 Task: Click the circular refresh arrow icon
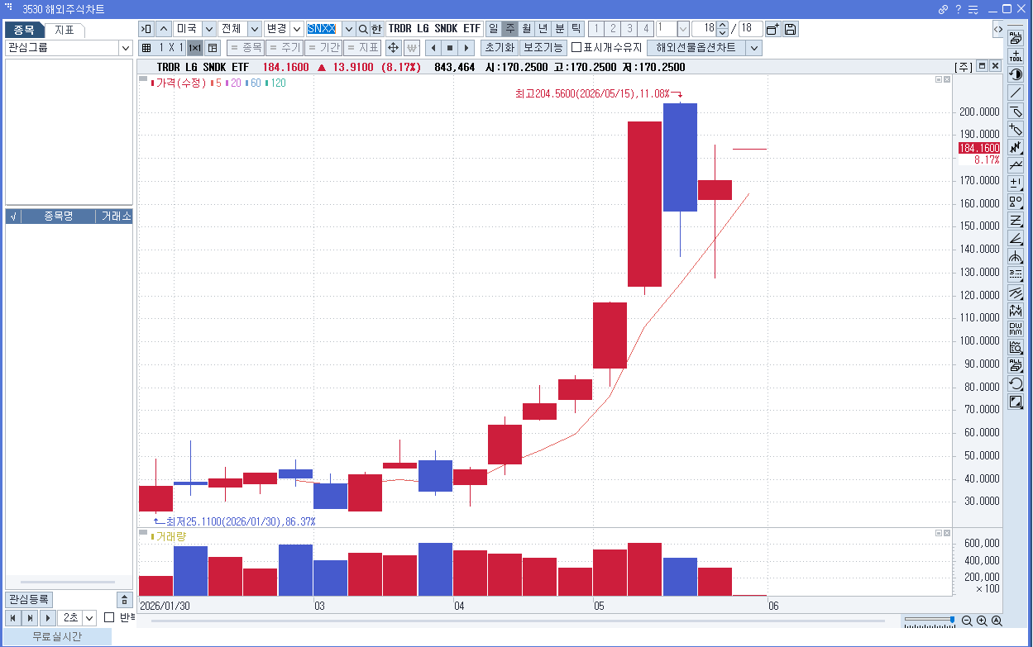pos(1016,383)
